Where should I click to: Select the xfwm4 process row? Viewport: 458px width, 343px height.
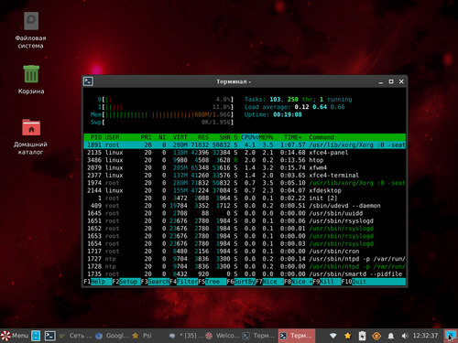(x=245, y=167)
